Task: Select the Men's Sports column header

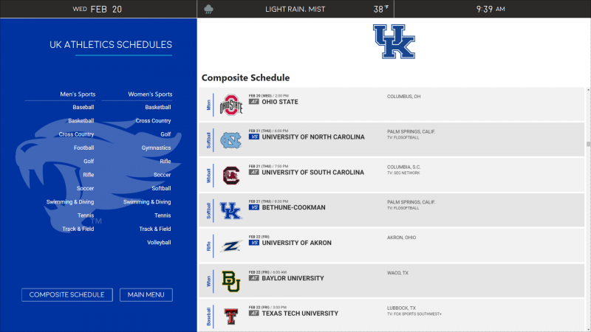Action: tap(78, 94)
